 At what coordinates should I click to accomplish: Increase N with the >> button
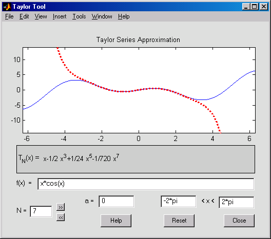61,207
